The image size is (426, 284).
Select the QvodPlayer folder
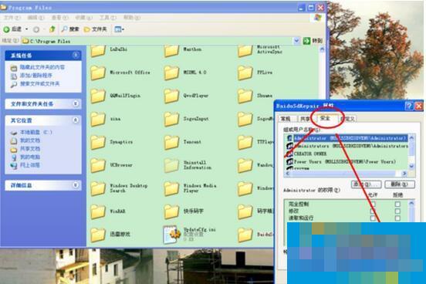point(187,96)
